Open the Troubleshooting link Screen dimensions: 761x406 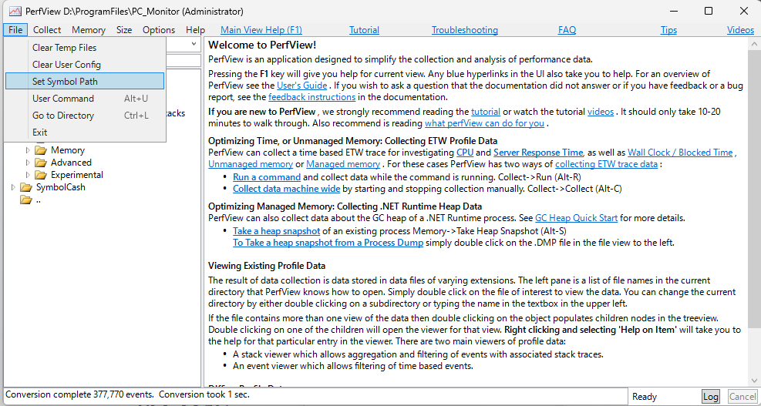click(465, 30)
